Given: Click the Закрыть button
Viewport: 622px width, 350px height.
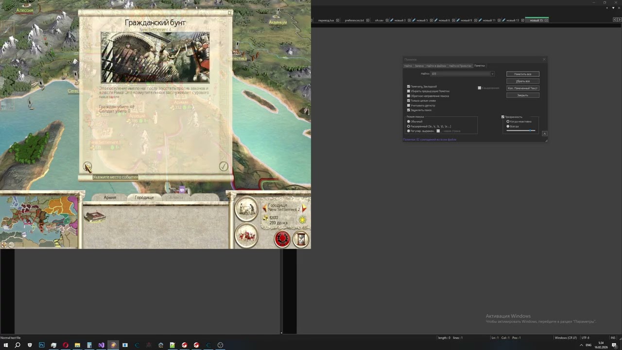Looking at the screenshot, I should (x=523, y=95).
